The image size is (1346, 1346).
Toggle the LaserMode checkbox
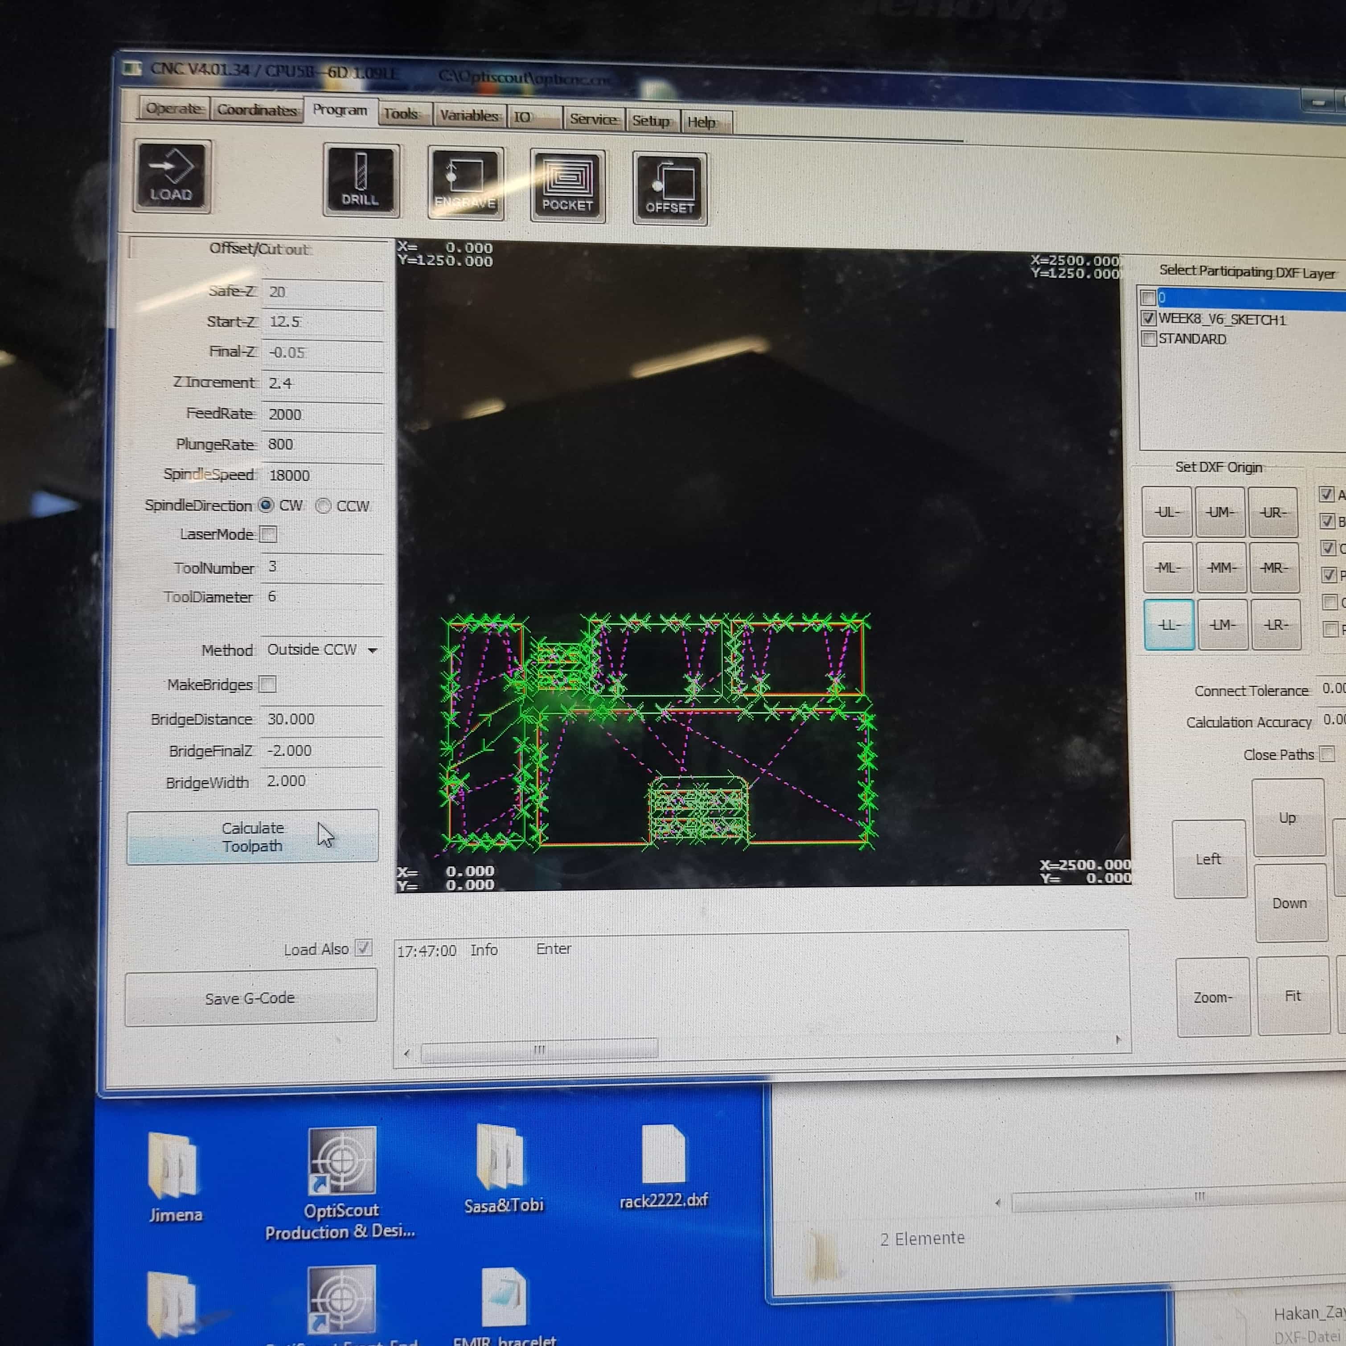pos(268,534)
